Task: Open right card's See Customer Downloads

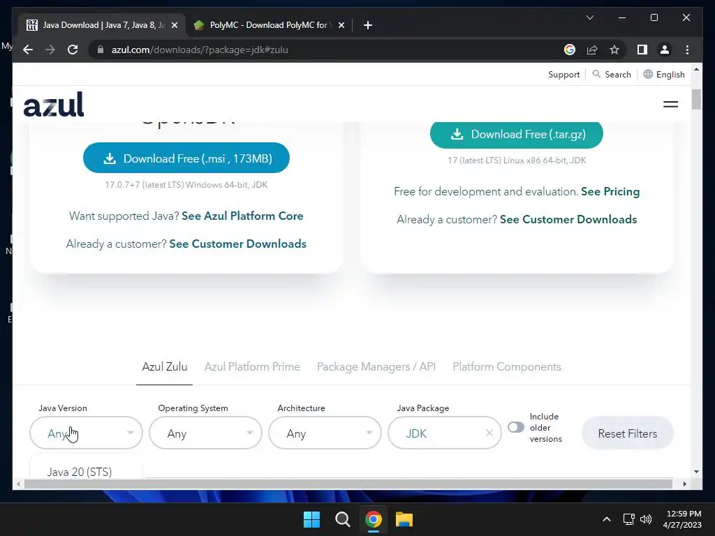Action: tap(568, 220)
